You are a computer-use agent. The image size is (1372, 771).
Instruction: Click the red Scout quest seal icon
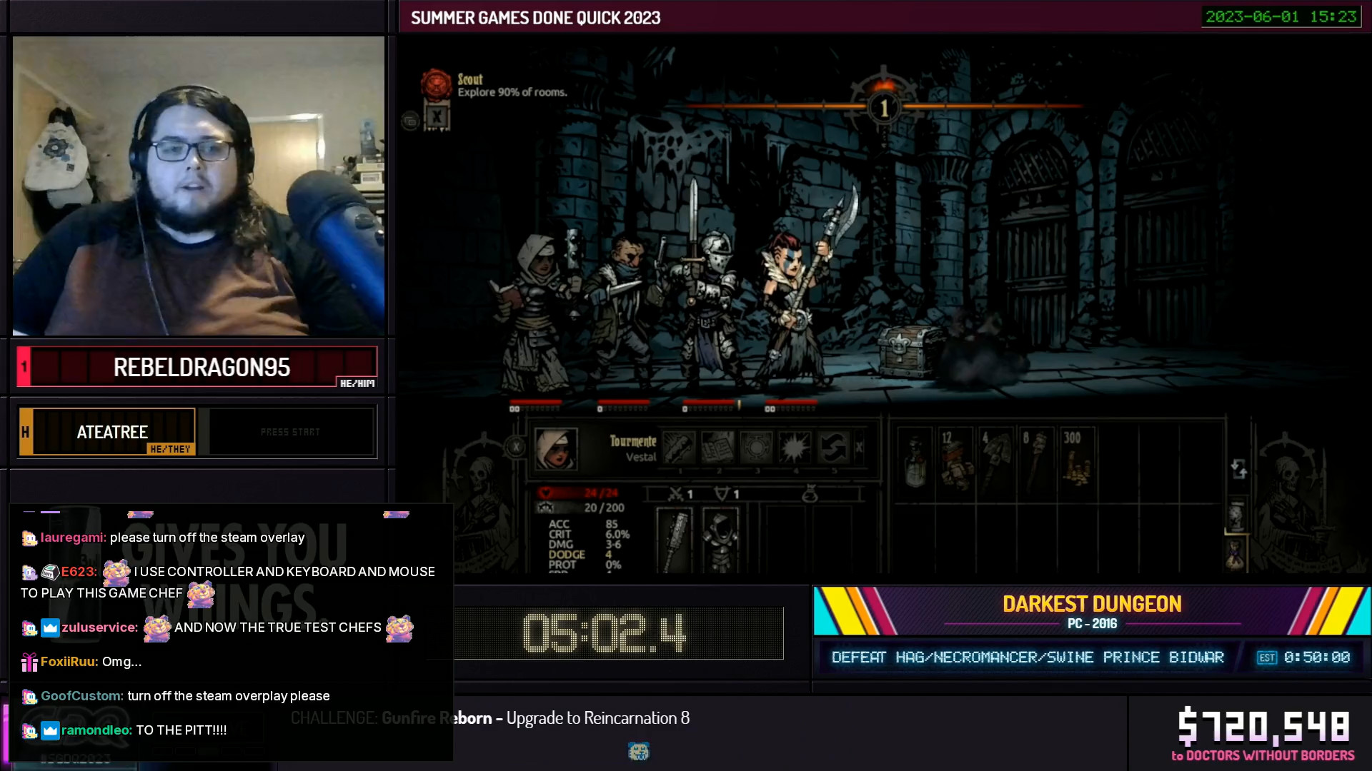coord(435,84)
